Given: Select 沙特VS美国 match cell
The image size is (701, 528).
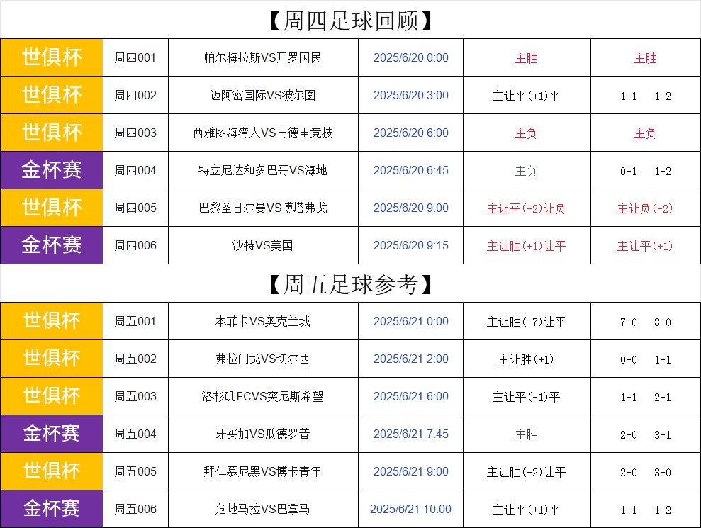Looking at the screenshot, I should coord(263,245).
